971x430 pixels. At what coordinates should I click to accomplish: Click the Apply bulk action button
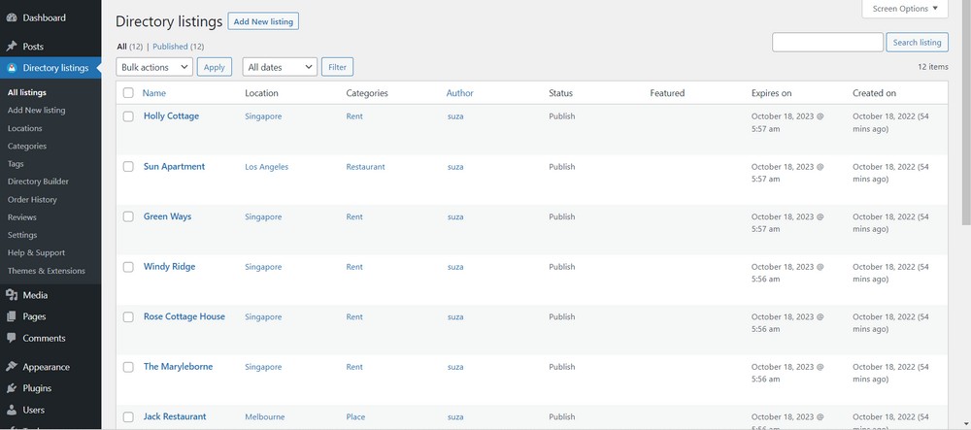click(215, 67)
